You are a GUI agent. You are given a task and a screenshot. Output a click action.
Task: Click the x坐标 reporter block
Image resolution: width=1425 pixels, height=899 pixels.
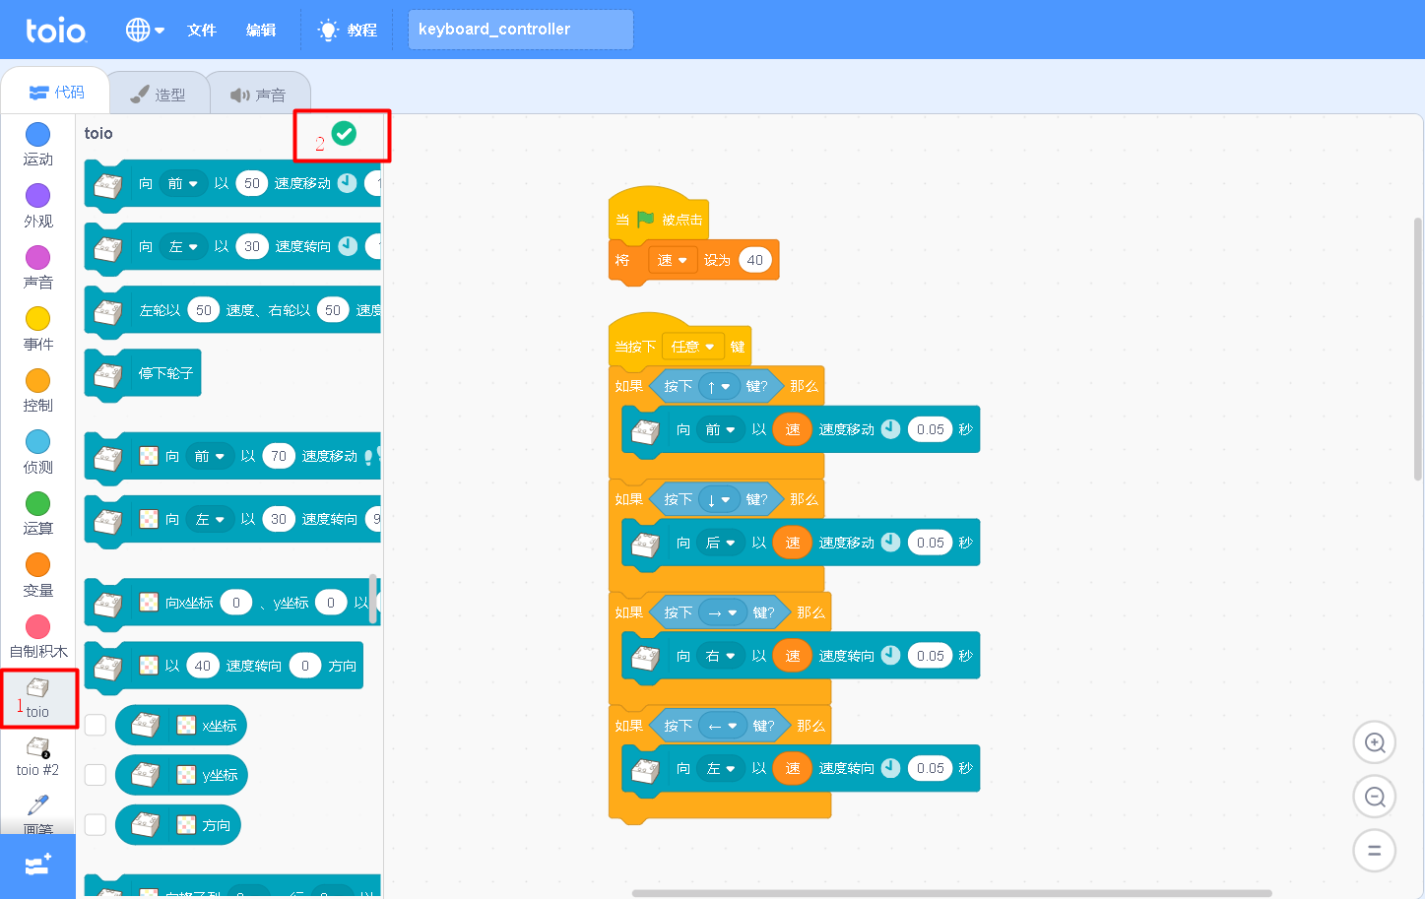click(x=181, y=726)
